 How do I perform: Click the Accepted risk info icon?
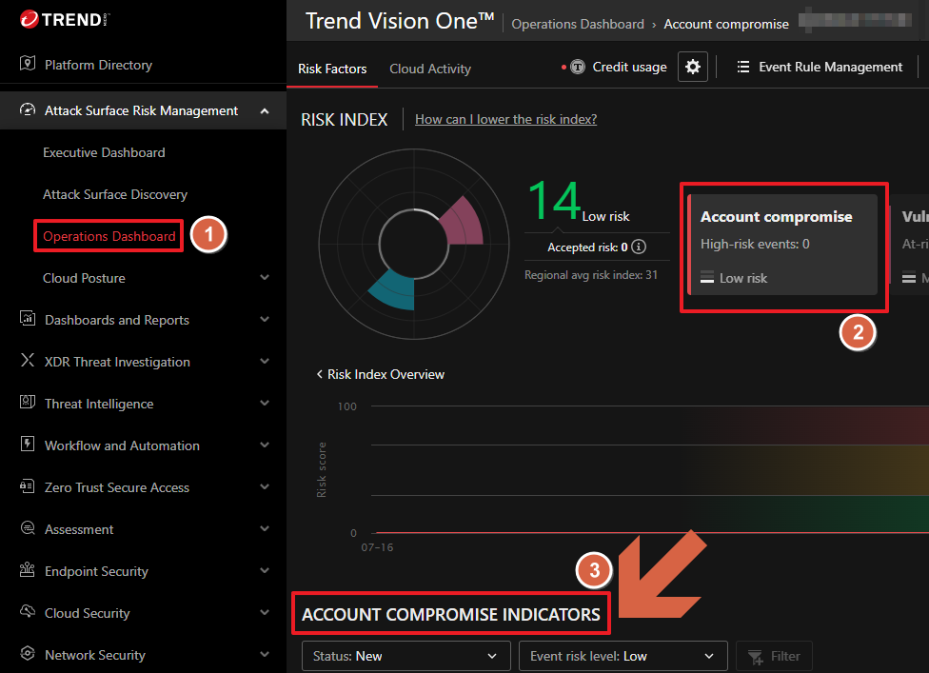click(x=639, y=247)
